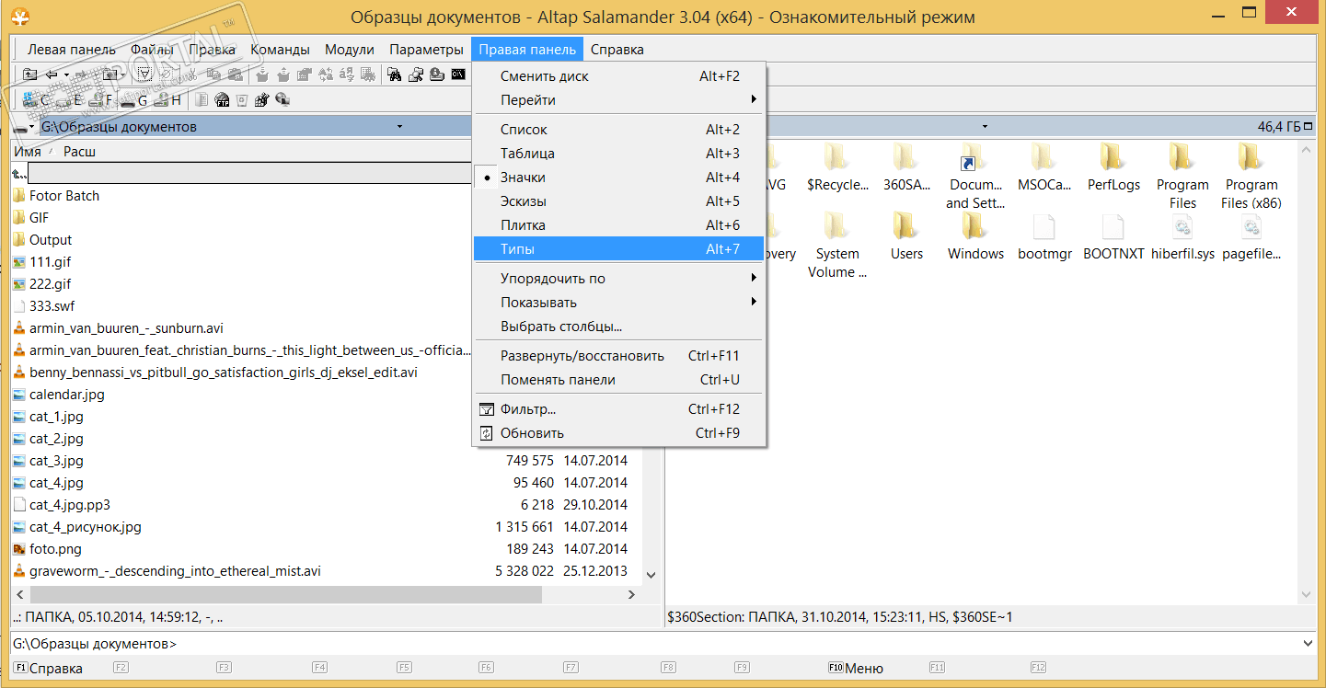This screenshot has height=688, width=1326.
Task: Click into the command line input field
Action: pyautogui.click(x=739, y=644)
